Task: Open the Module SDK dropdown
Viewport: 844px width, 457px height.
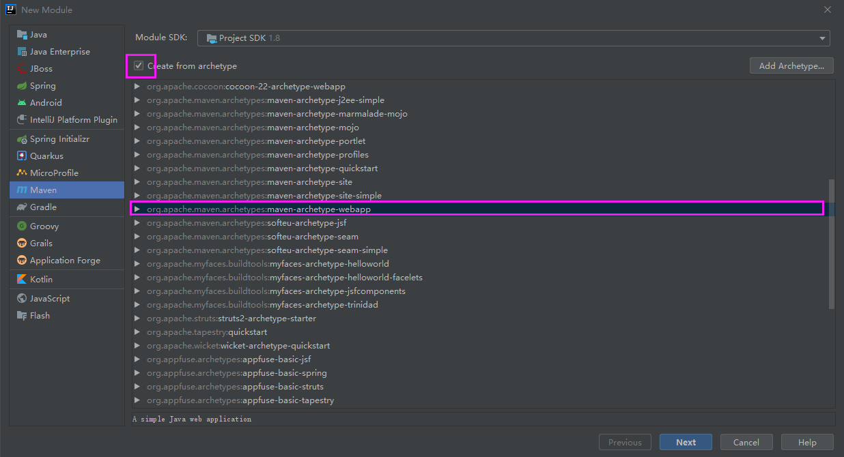Action: pos(514,38)
